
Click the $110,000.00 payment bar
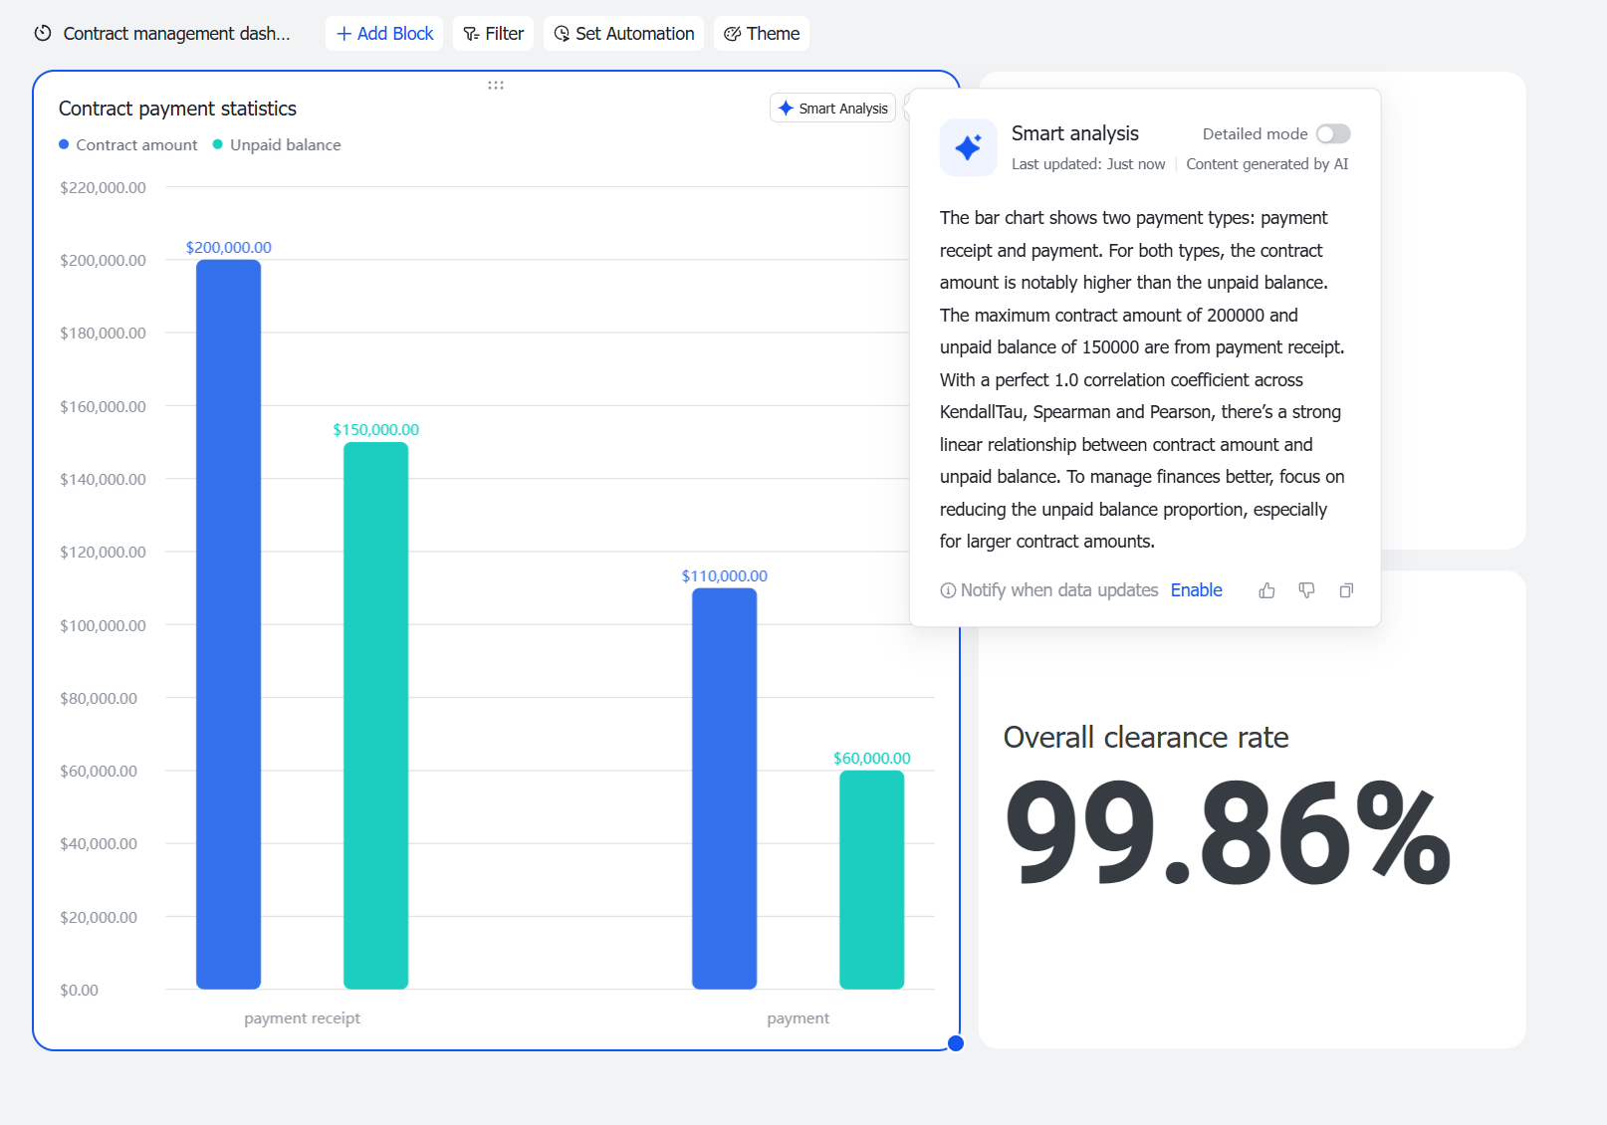(724, 788)
